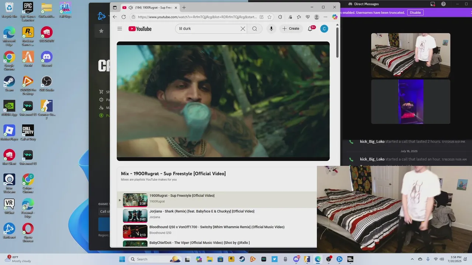Open Edge tab actions menu

115,7
